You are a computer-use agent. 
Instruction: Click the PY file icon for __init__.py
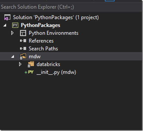[31, 72]
